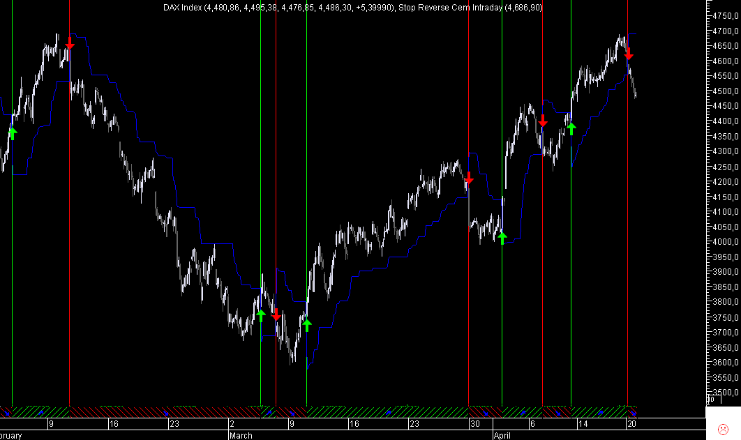The image size is (741, 440).
Task: Click the blue up arrow in the ribbon before February 9
Action: (41, 413)
